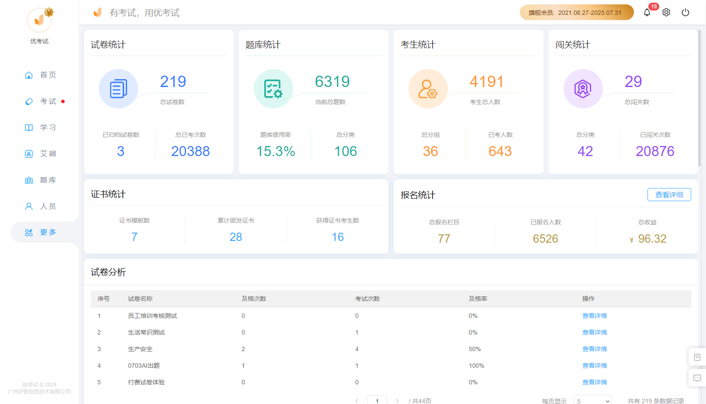This screenshot has height=404, width=706.
Task: Click the page vertical scrollbar
Action: pyautogui.click(x=700, y=98)
